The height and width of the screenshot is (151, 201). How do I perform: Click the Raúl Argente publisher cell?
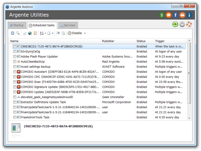tap(111, 62)
